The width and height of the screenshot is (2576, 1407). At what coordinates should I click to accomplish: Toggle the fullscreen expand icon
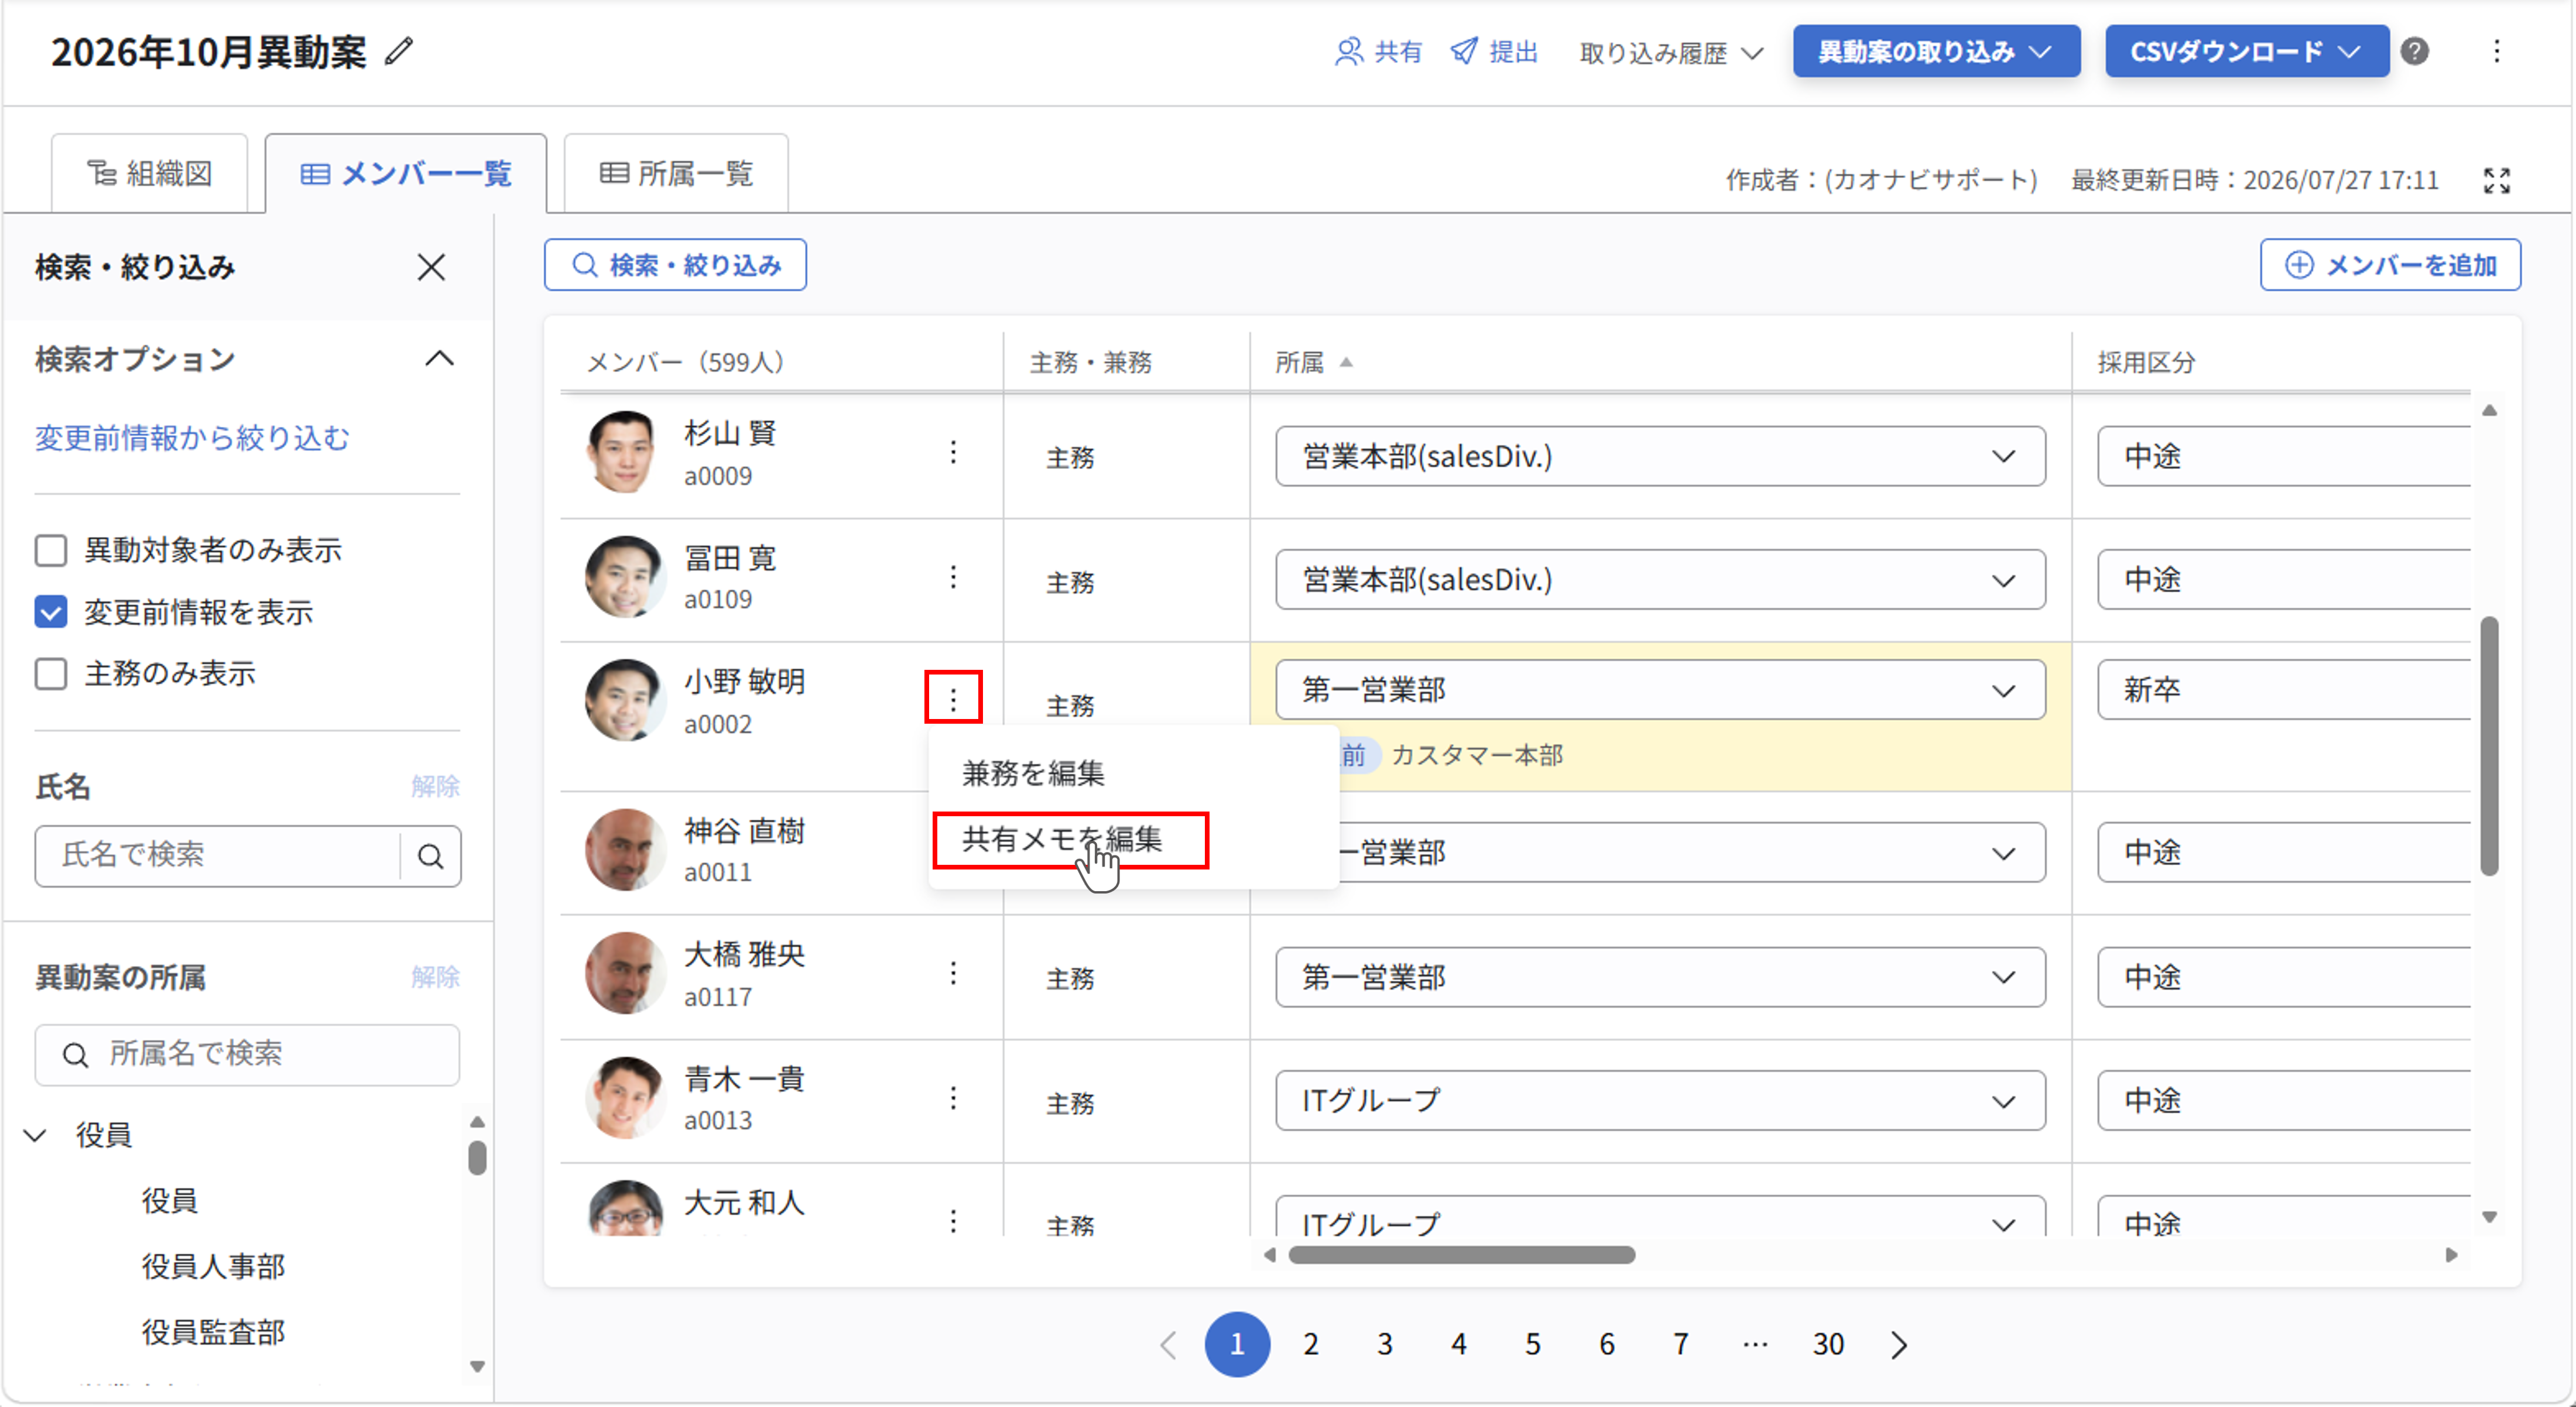(x=2497, y=180)
